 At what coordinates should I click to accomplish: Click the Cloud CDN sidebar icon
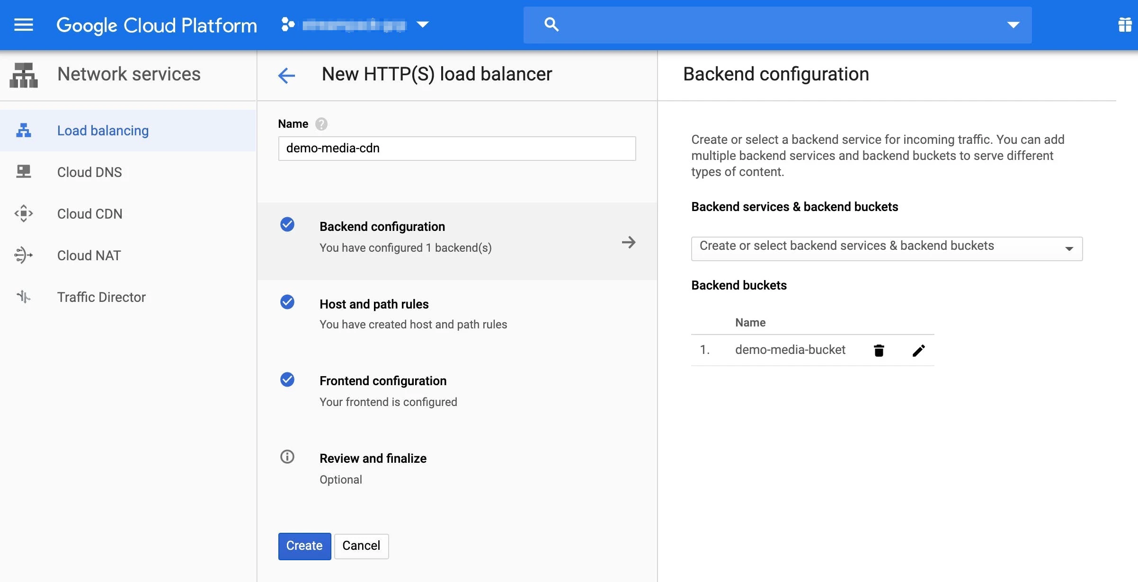click(x=24, y=213)
